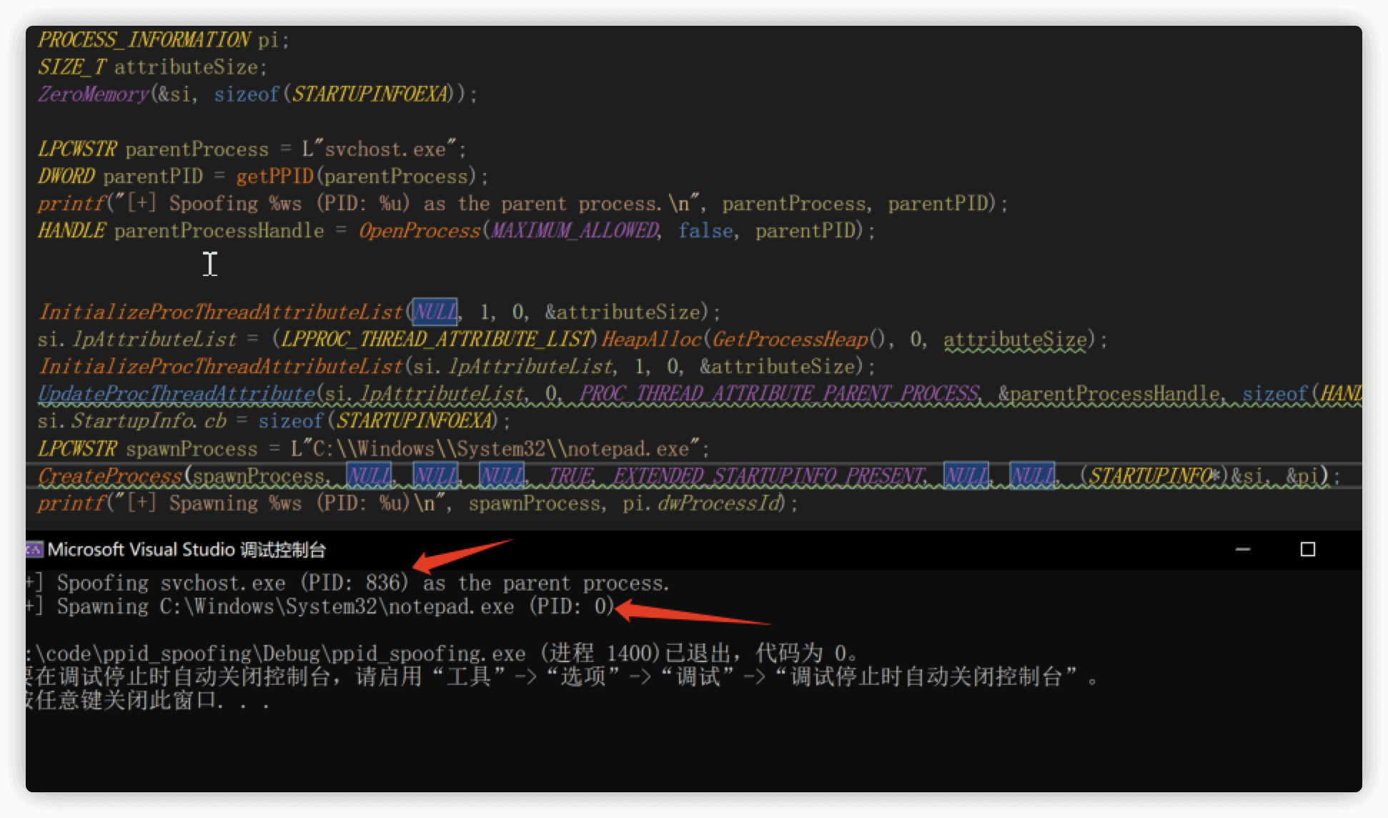Click the CreateProcess function call
Image resolution: width=1388 pixels, height=818 pixels.
click(x=110, y=475)
